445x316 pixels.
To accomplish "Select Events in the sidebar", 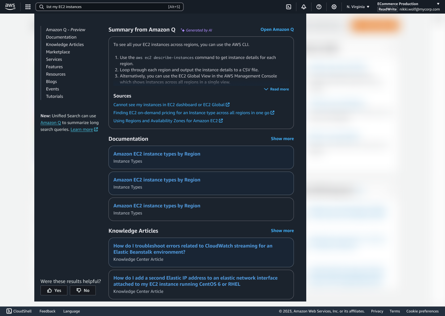I will click(x=53, y=89).
